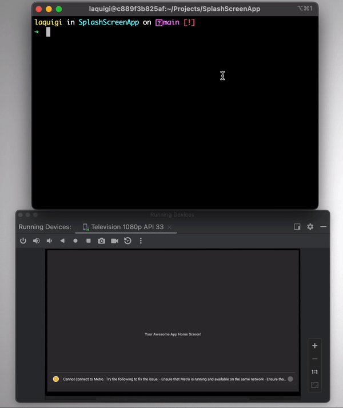Raise emulator volume with Volume Up icon

[x=36, y=241]
